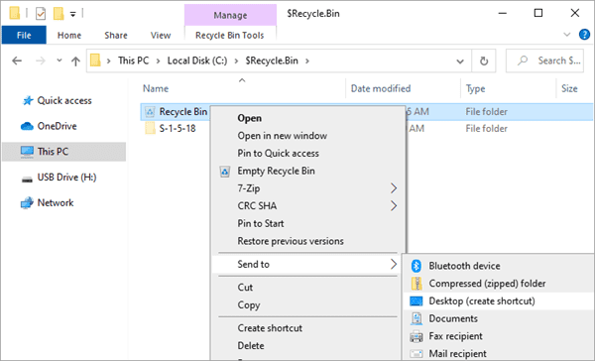Expand the ribbon with the chevron
Screen dimensions: 595x361
(567, 35)
